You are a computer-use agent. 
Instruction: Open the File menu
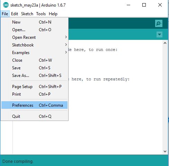(5, 14)
